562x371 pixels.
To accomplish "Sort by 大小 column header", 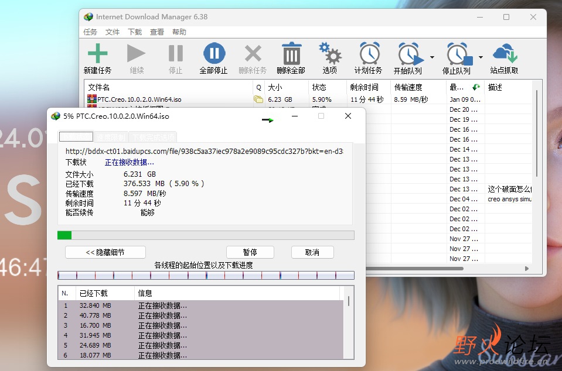I will coord(287,87).
